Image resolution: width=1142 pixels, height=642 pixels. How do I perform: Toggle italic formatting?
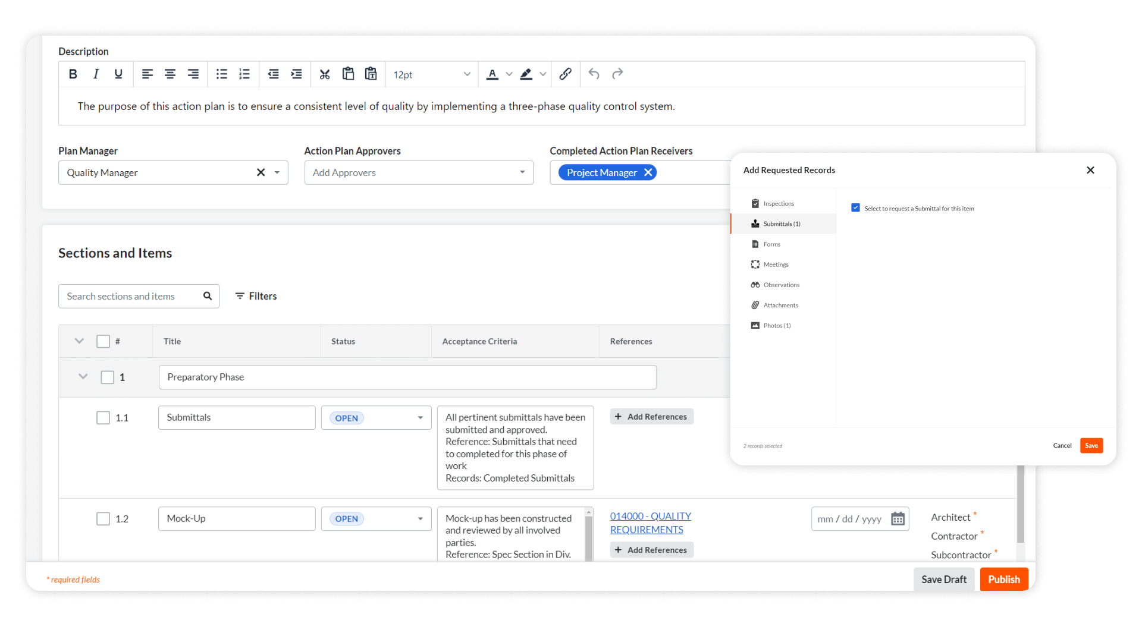click(x=96, y=74)
